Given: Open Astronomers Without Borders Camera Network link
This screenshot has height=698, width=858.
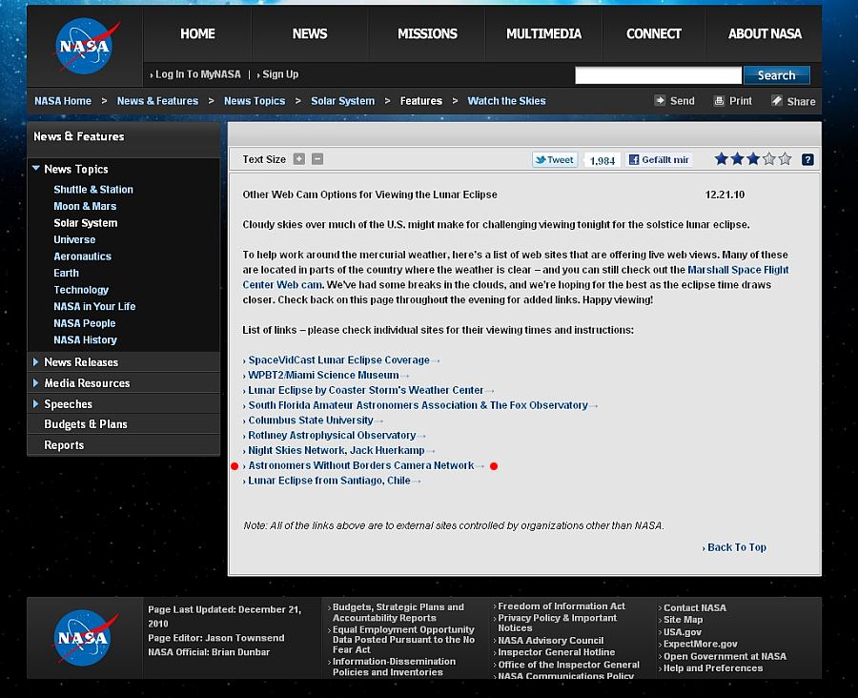Looking at the screenshot, I should [x=361, y=465].
